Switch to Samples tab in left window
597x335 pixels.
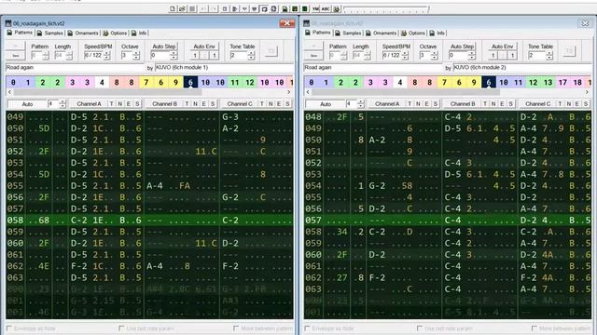[49, 33]
